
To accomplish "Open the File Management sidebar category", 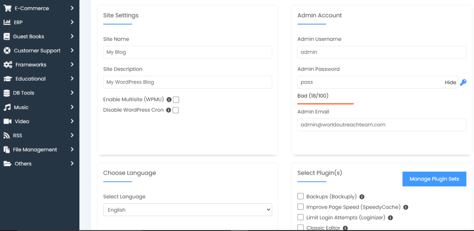I will click(35, 150).
